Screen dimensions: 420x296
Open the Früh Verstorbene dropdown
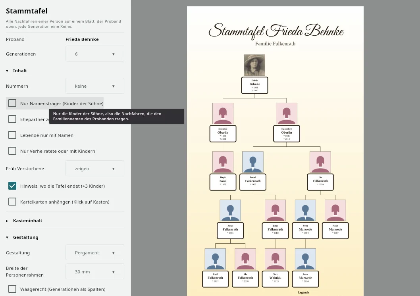pyautogui.click(x=95, y=169)
